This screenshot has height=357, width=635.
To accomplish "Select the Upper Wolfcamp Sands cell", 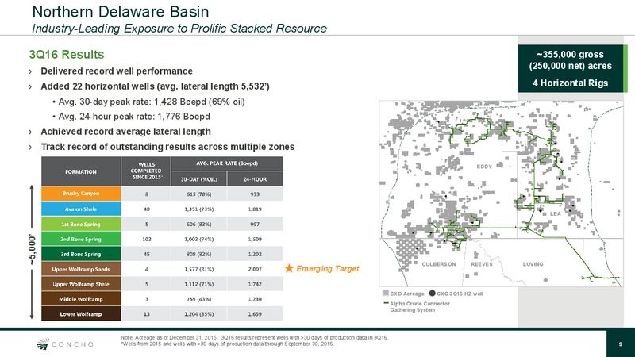I will pyautogui.click(x=81, y=269).
